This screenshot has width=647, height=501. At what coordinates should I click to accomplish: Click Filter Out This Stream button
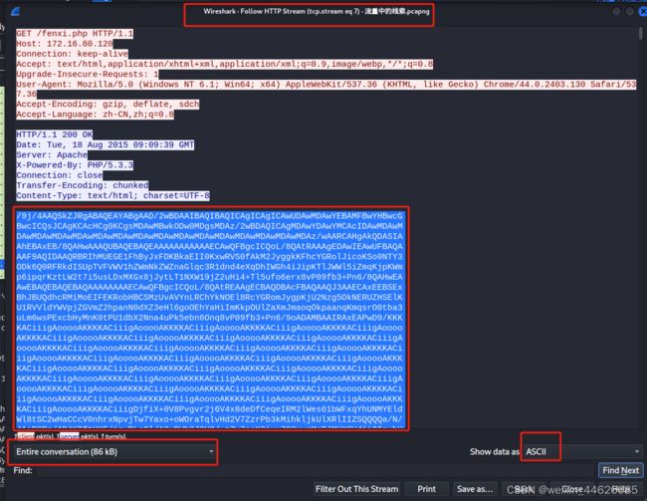[x=357, y=489]
